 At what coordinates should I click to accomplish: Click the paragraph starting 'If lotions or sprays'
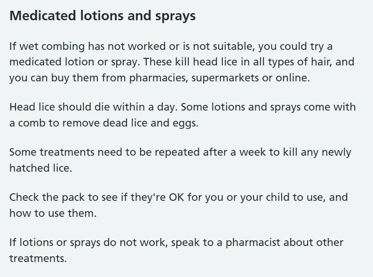click(176, 250)
